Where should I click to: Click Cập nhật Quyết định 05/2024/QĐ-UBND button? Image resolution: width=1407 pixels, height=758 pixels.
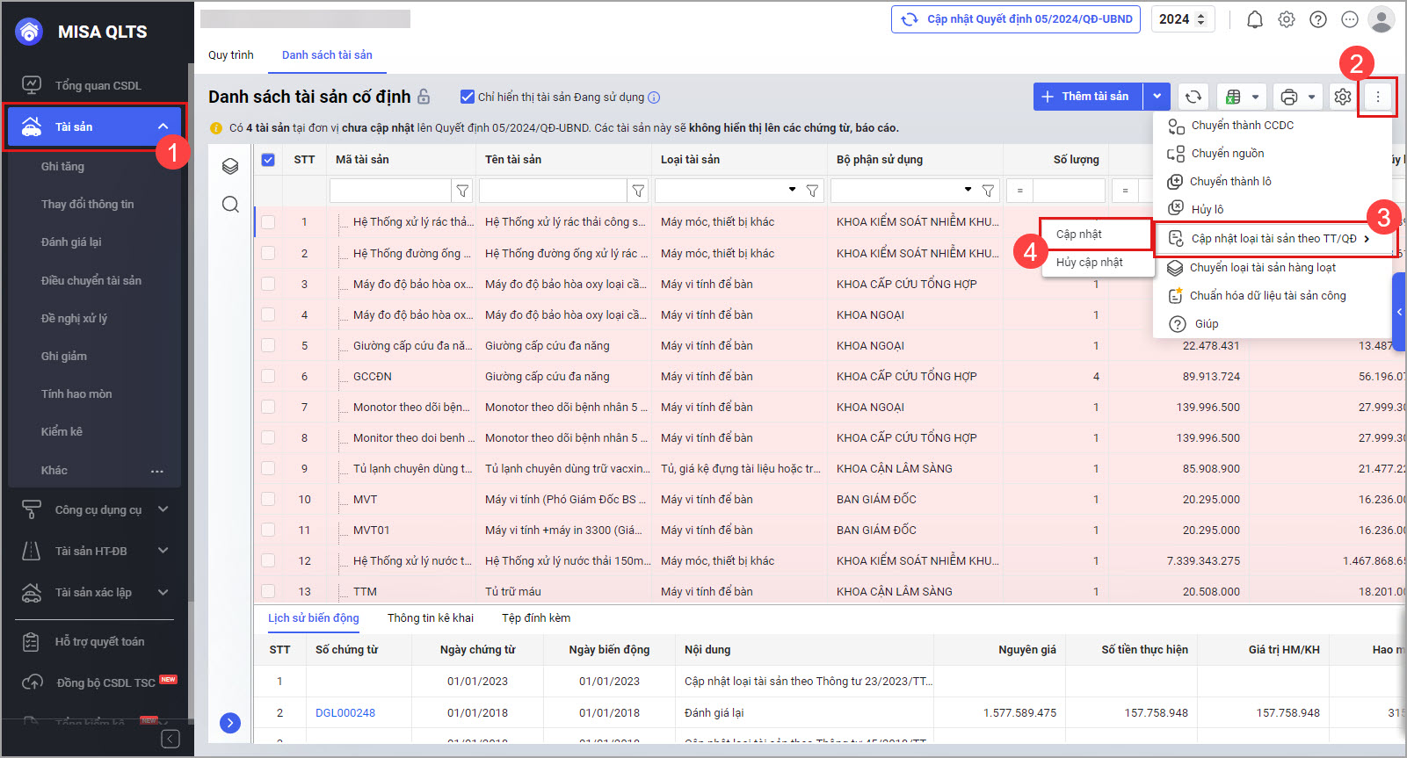[1016, 19]
